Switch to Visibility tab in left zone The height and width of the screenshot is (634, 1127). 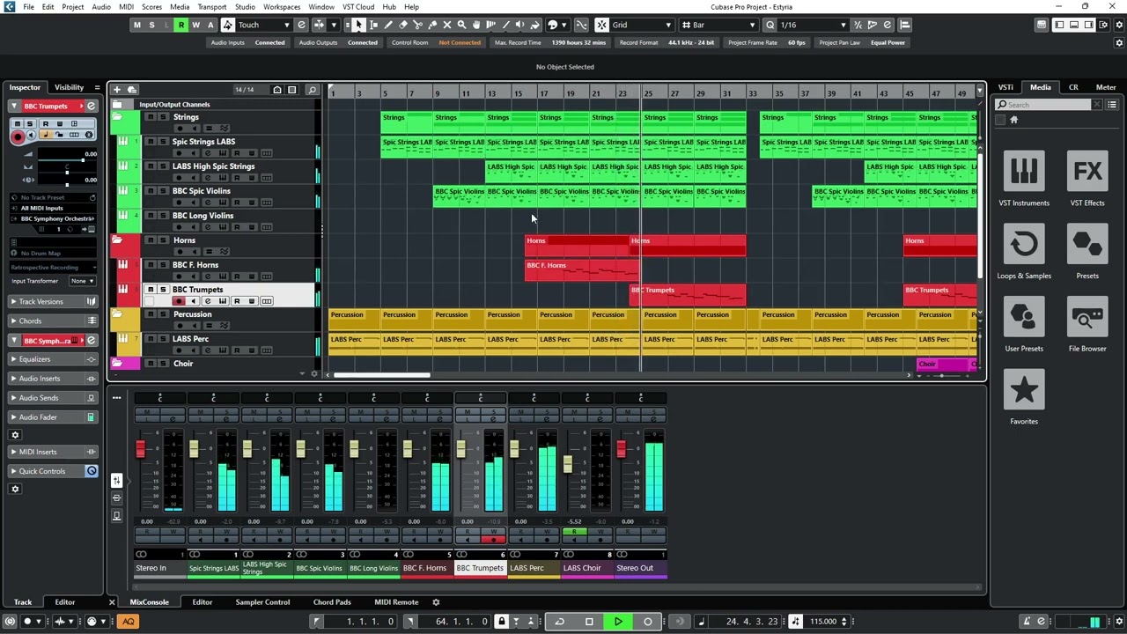[69, 87]
